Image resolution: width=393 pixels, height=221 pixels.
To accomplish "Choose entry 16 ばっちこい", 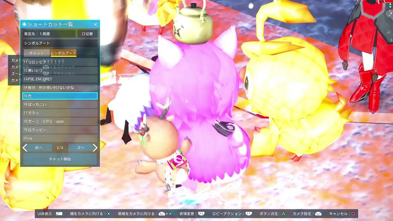I will pyautogui.click(x=60, y=104).
